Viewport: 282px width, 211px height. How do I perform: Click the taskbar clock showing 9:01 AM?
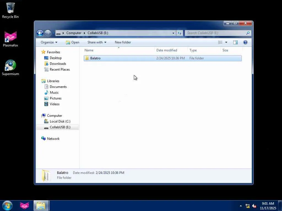click(x=268, y=206)
